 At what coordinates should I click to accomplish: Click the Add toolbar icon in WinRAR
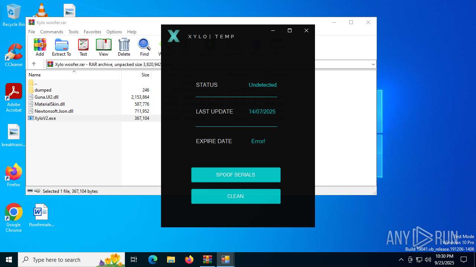pos(40,47)
